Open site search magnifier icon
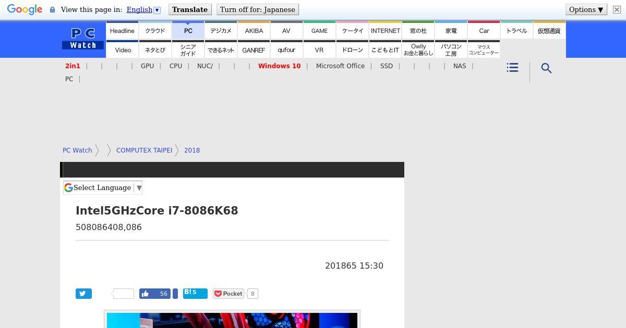Screen dimensions: 626x328 point(546,68)
